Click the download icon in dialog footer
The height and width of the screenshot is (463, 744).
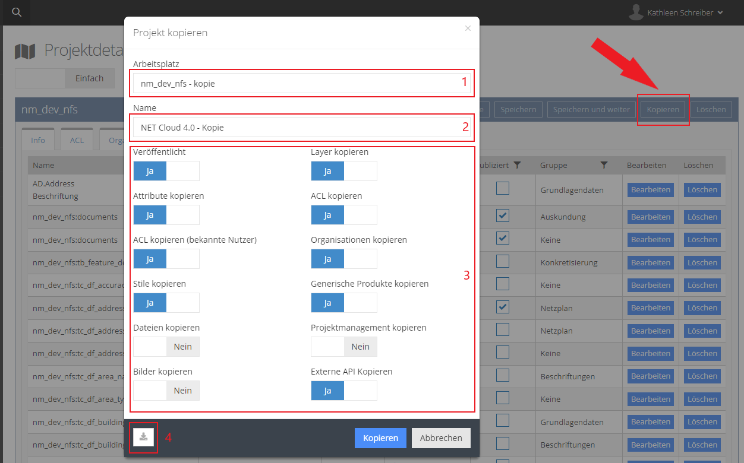143,437
